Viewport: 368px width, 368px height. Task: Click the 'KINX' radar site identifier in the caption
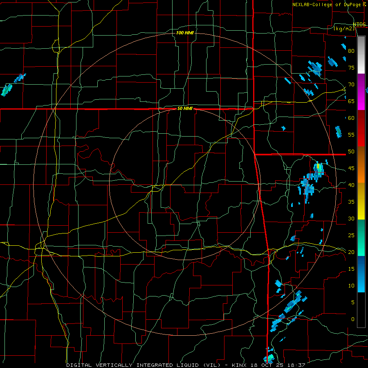tap(239, 365)
